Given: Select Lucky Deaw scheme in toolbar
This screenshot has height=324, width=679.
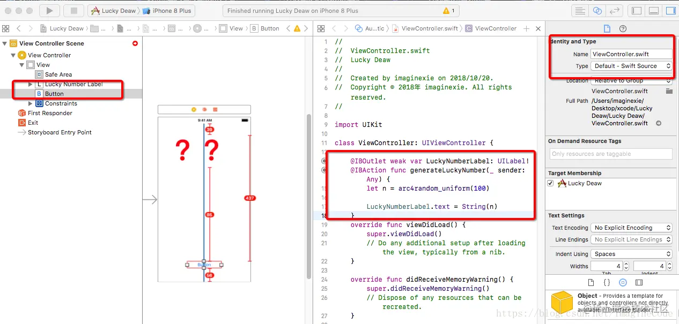Looking at the screenshot, I should [x=113, y=11].
